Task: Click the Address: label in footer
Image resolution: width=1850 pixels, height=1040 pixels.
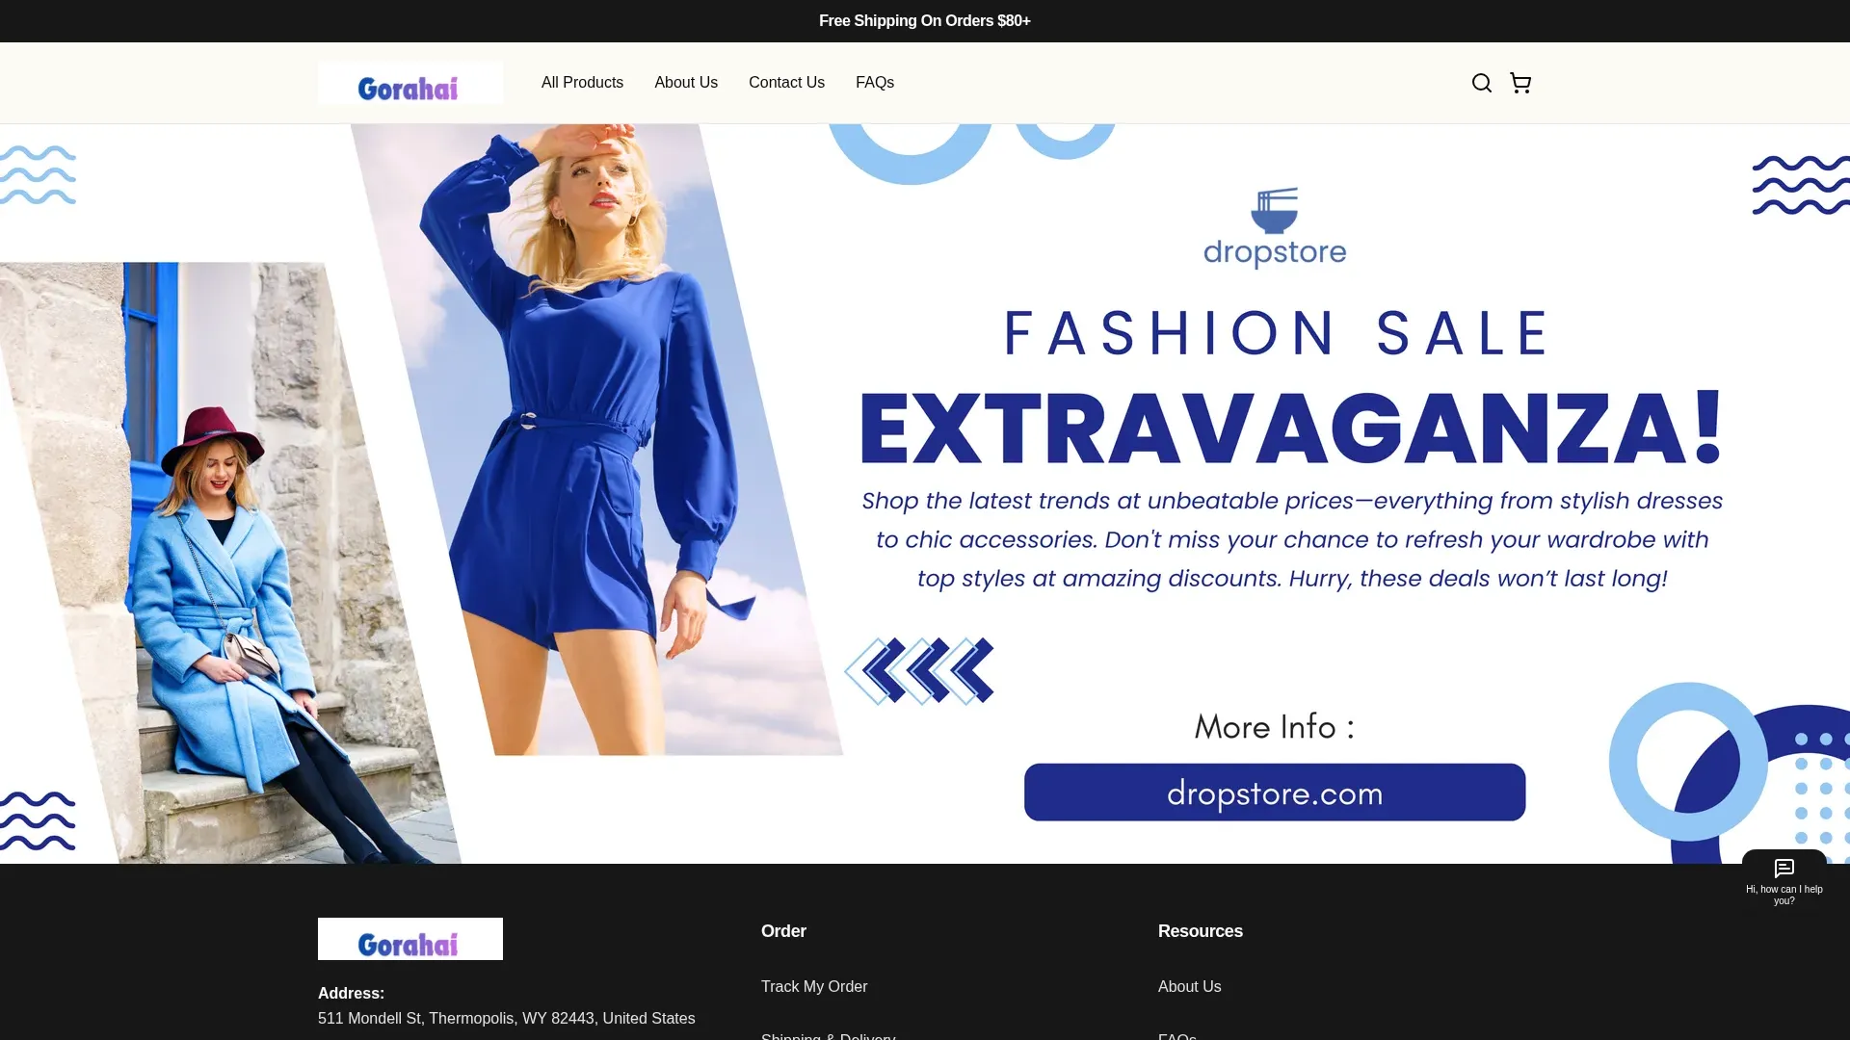Action: (351, 993)
